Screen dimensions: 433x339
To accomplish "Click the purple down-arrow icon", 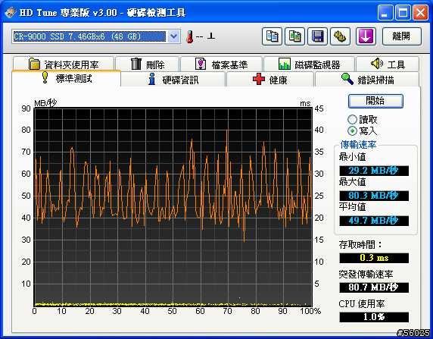I will [366, 36].
